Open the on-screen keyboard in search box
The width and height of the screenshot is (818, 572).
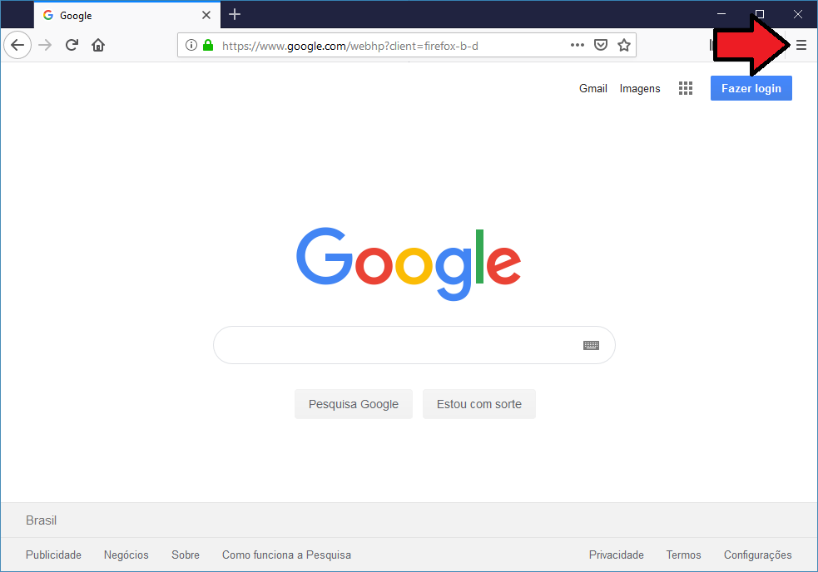tap(591, 345)
